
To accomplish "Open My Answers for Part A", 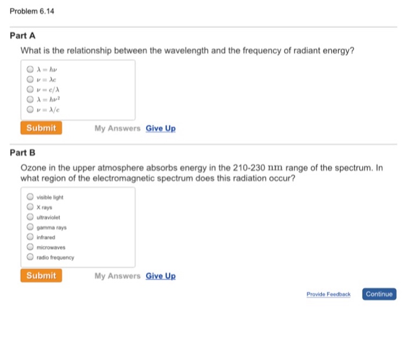I will click(x=117, y=129).
